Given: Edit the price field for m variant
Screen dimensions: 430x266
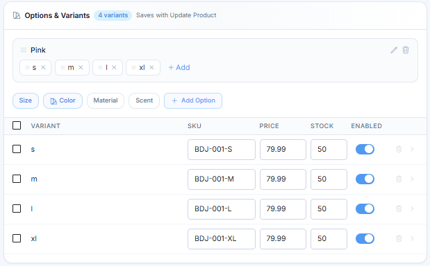Looking at the screenshot, I should pos(283,179).
